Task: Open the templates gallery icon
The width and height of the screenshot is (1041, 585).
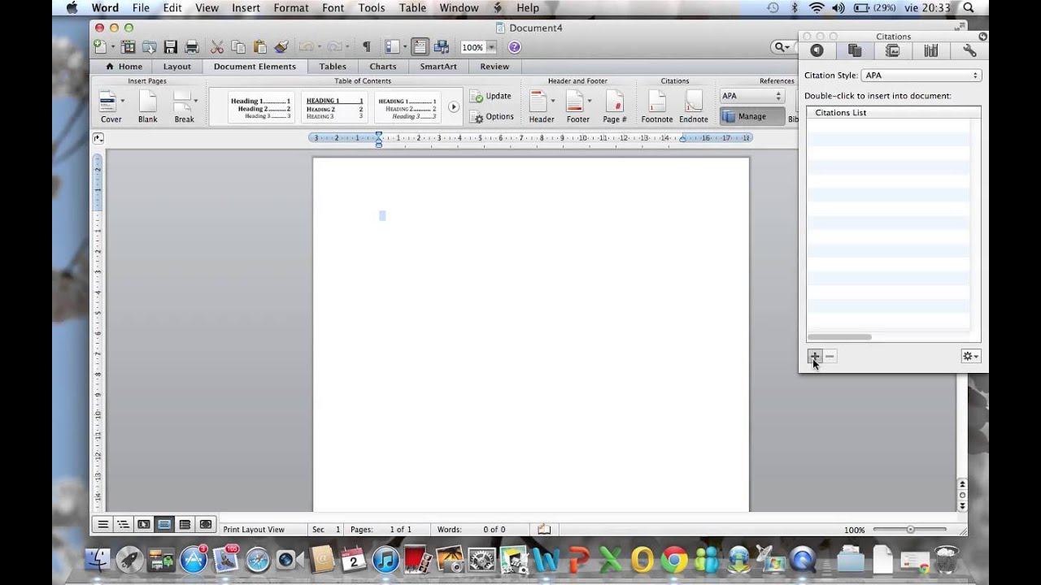Action: (128, 47)
